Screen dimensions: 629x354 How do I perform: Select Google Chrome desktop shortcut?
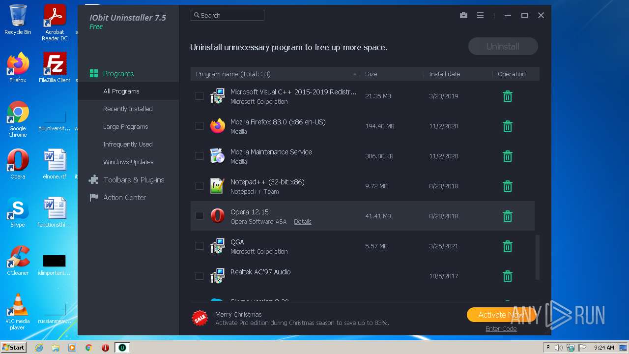pyautogui.click(x=18, y=119)
